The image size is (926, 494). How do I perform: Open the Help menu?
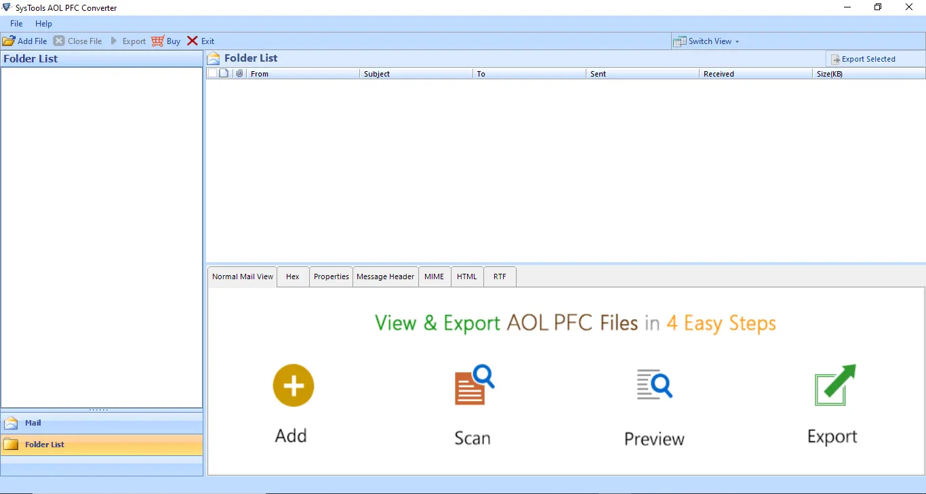point(44,24)
